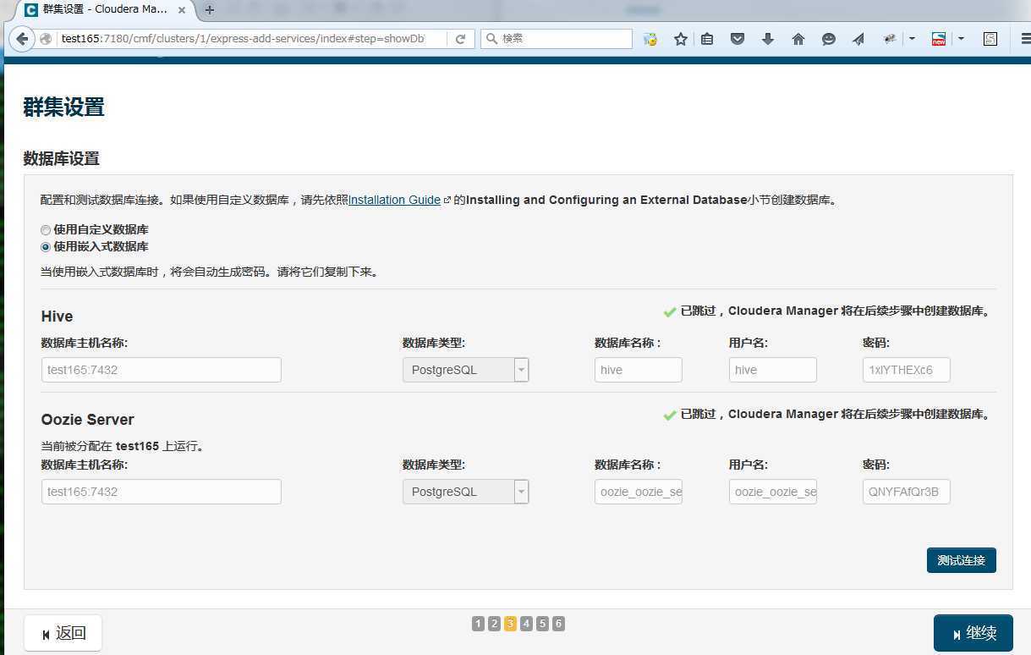Open dropdown arrow next to new icon
1031x655 pixels.
(x=961, y=39)
